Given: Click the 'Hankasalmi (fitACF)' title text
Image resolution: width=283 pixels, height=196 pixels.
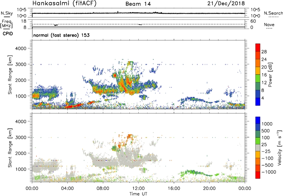Looking at the screenshot, I should 64,4.
